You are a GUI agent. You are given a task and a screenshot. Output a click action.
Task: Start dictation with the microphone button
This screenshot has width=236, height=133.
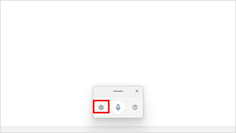(118, 107)
